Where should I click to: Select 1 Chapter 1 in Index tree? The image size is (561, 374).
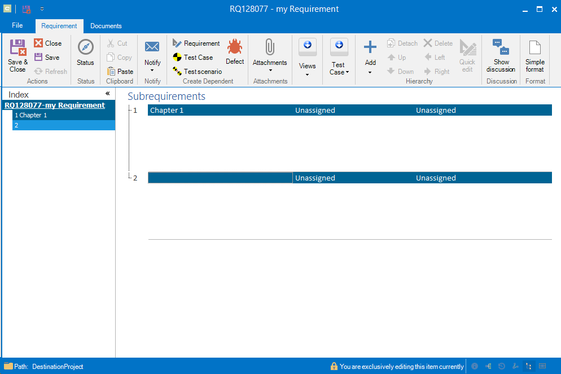click(31, 115)
